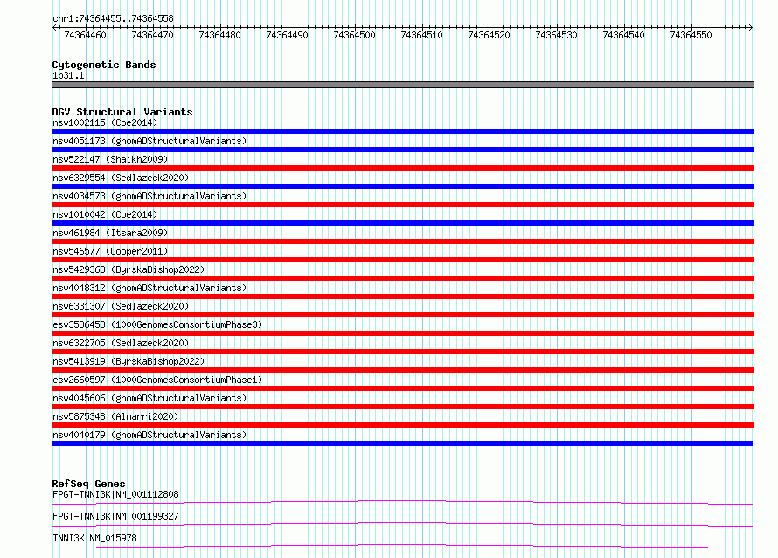Click the red bar for nsv522147
This screenshot has width=778, height=558.
(402, 168)
